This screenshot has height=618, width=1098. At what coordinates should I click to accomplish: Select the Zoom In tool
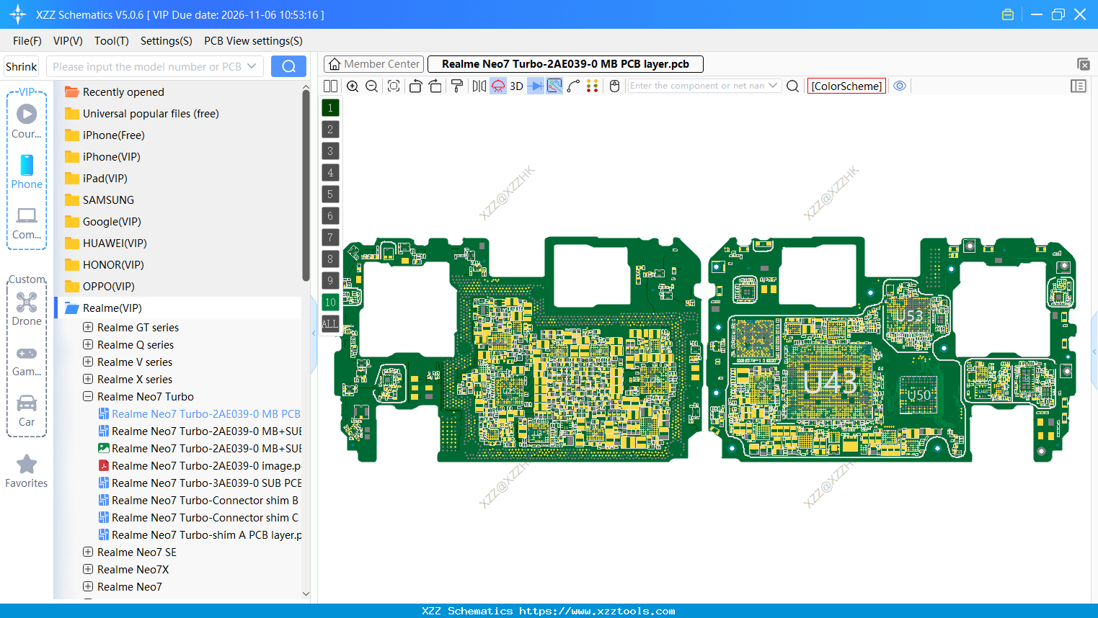click(x=353, y=86)
